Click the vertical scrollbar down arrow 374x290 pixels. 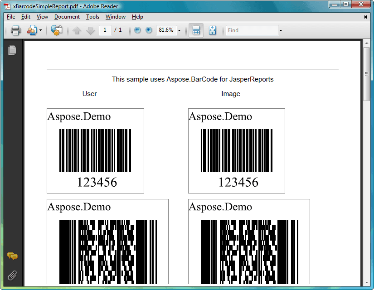click(x=367, y=283)
